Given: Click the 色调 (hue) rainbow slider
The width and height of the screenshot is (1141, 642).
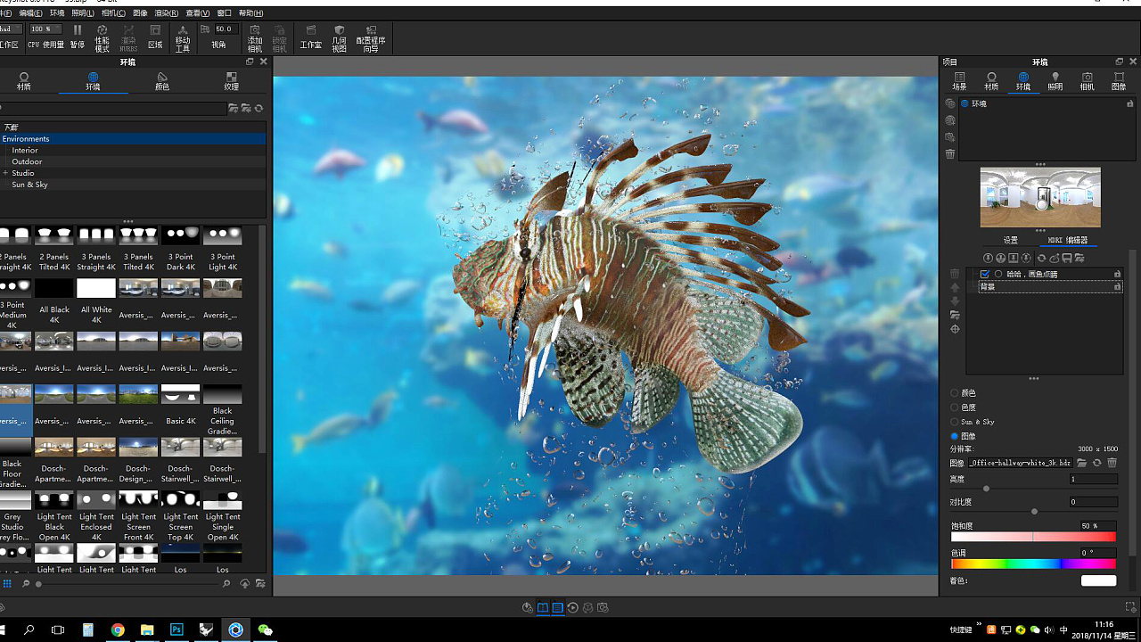Looking at the screenshot, I should (1032, 563).
